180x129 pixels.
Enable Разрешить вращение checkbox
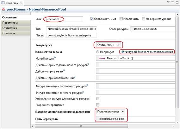coord(98,105)
